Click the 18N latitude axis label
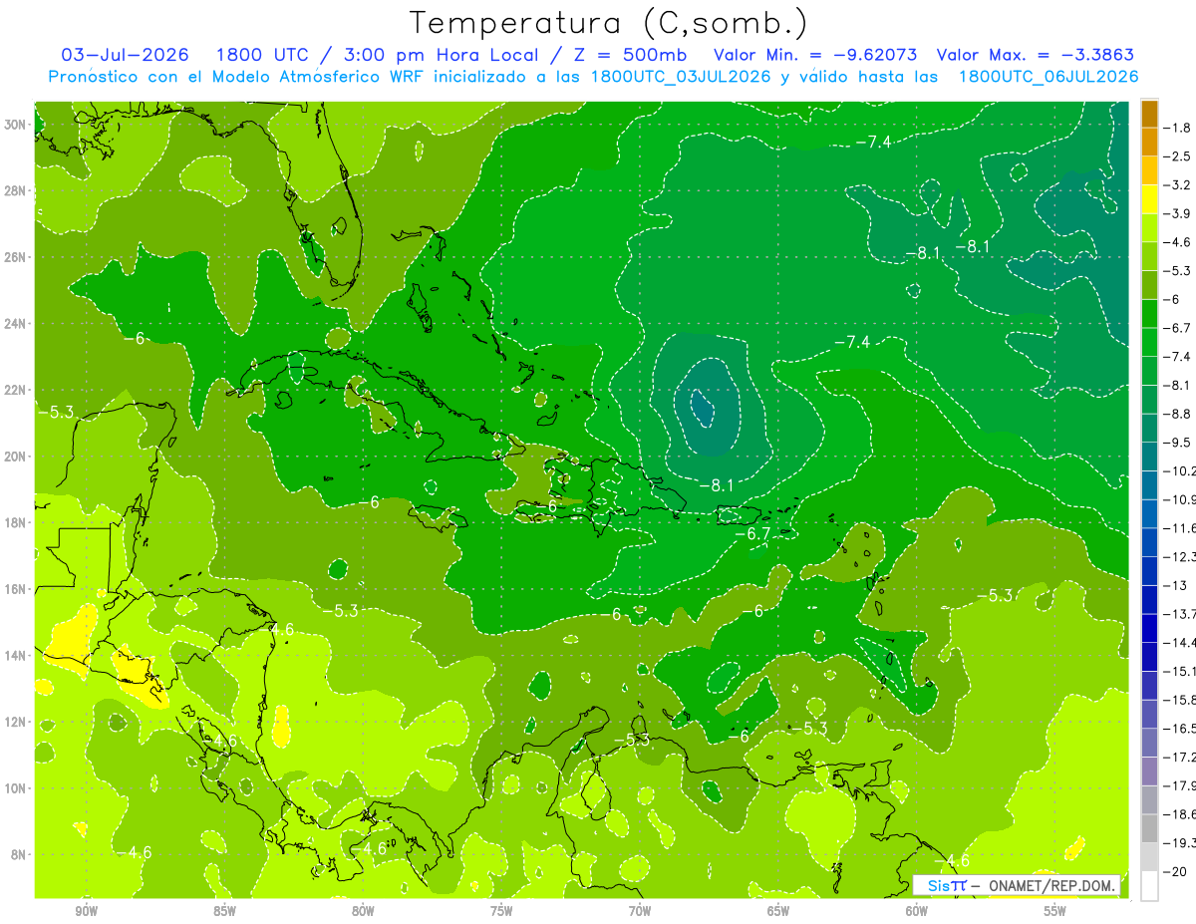Screen dimensions: 1196x924 (x=16, y=522)
